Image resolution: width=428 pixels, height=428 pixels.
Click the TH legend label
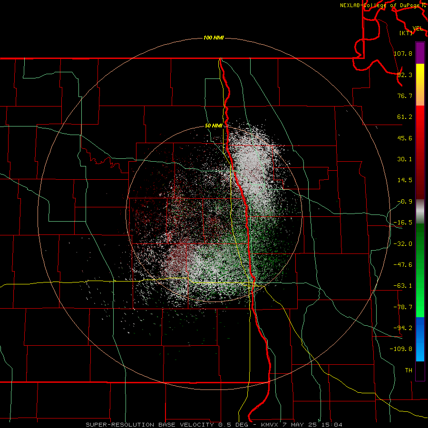point(409,370)
